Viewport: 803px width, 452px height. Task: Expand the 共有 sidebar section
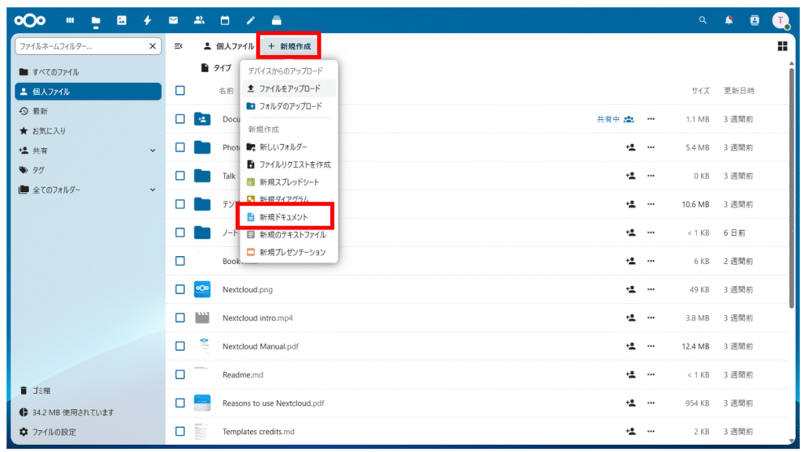tap(153, 150)
